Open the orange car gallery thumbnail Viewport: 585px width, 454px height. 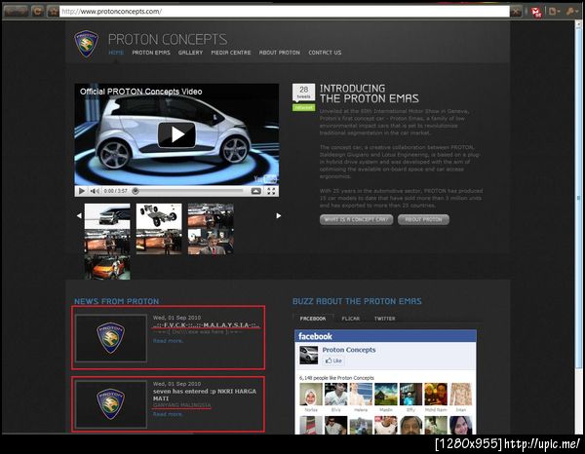(107, 267)
